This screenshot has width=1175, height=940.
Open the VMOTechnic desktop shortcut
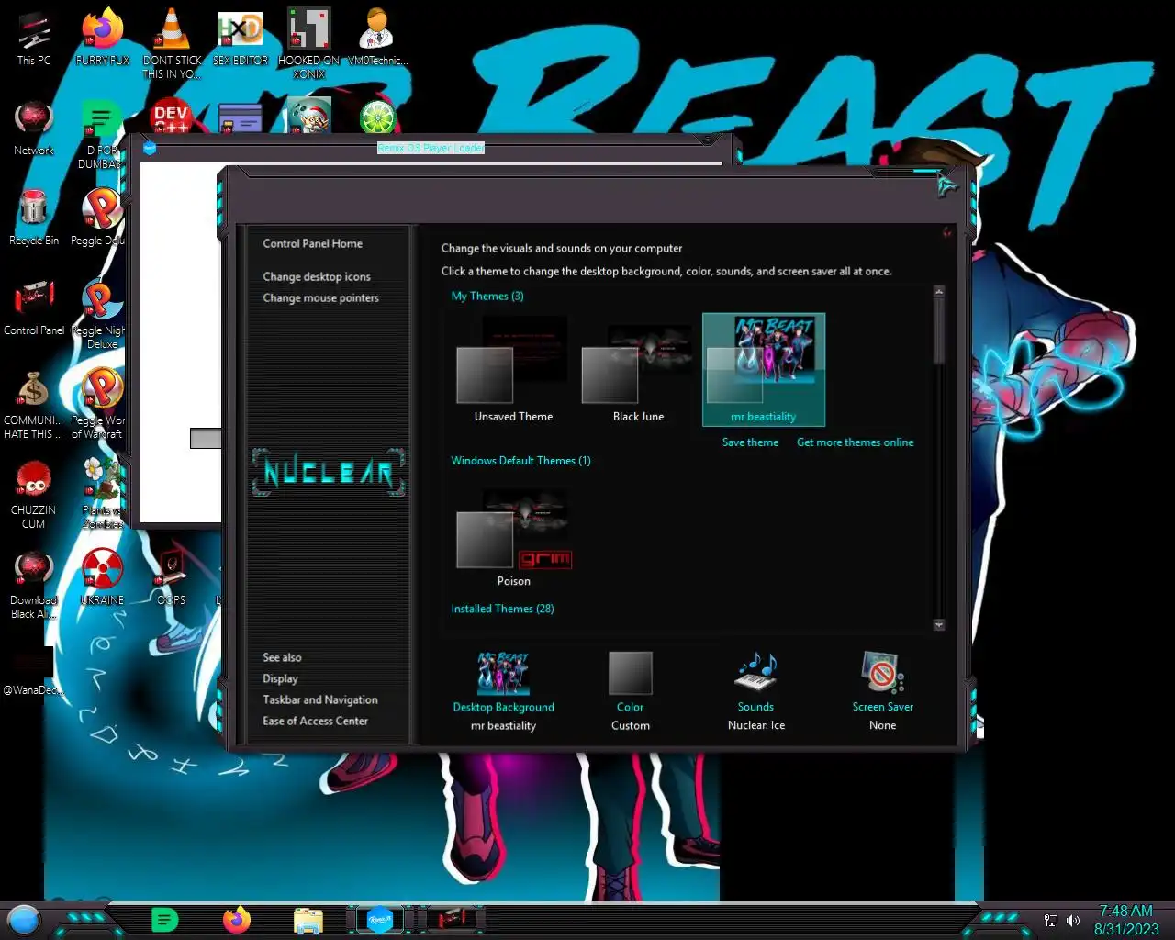[376, 39]
